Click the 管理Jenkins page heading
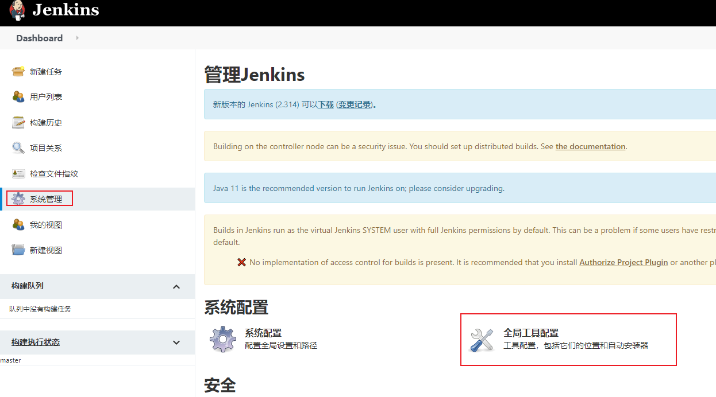Screen dimensions: 716x397 (x=255, y=75)
